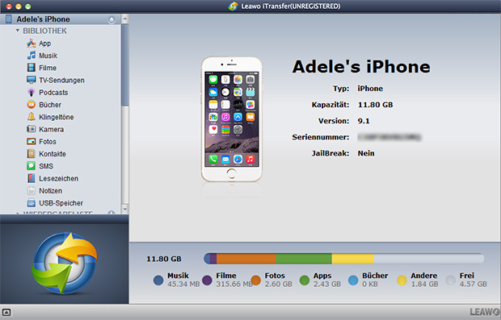Open the USB-Speicher icon
Screen dimensions: 501x320
31,202
